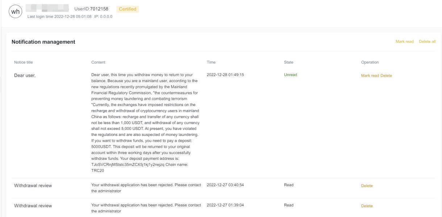442x217 pixels.
Task: Select the "Dear user," notice title
Action: 25,76
